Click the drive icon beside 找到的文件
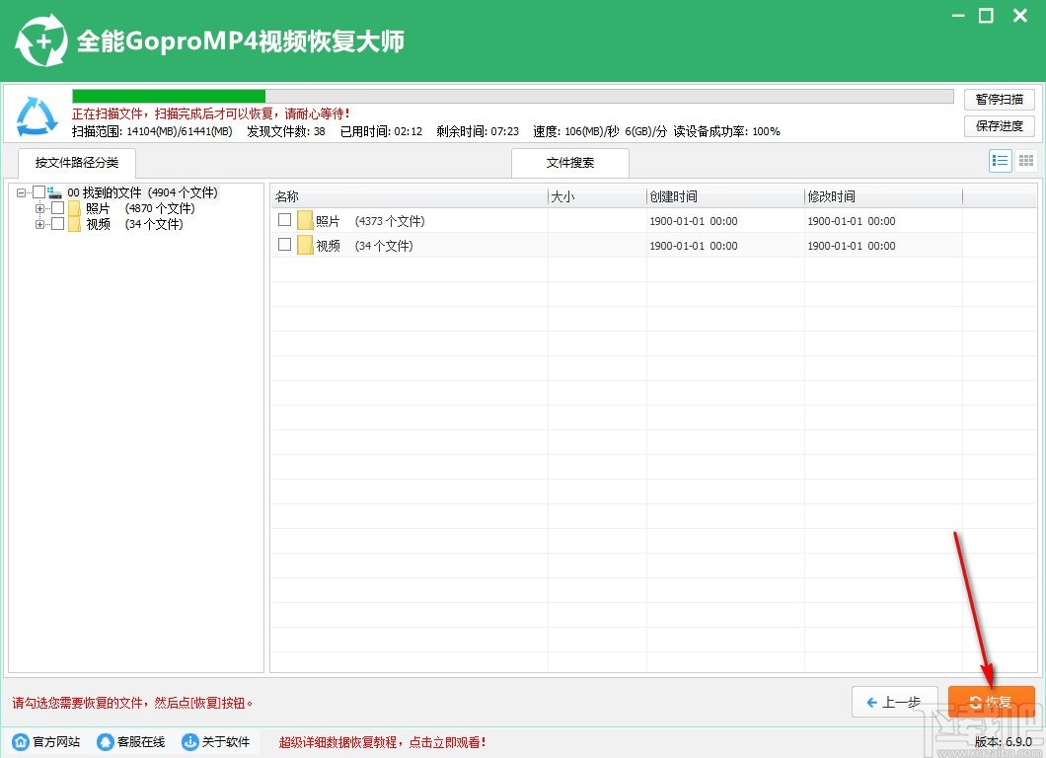This screenshot has height=758, width=1046. (x=54, y=192)
